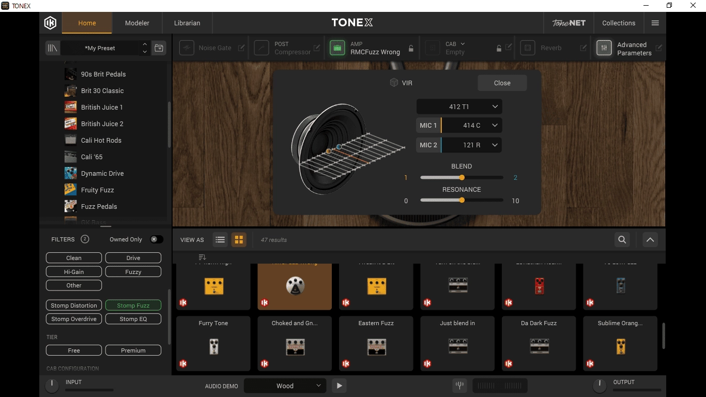This screenshot has width=706, height=397.
Task: Edit the Reverb settings
Action: click(x=584, y=48)
